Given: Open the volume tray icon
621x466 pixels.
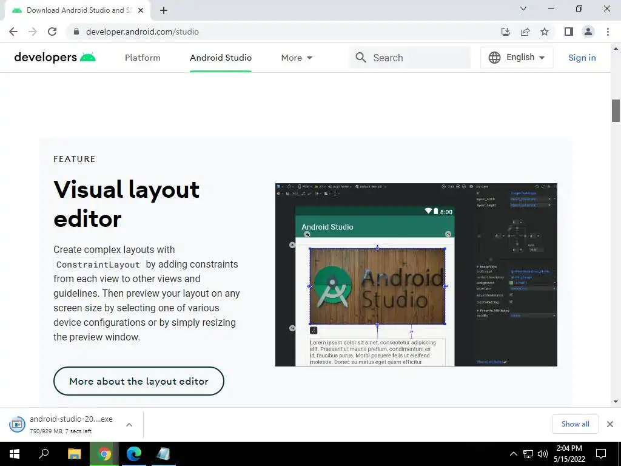Looking at the screenshot, I should click(x=543, y=454).
